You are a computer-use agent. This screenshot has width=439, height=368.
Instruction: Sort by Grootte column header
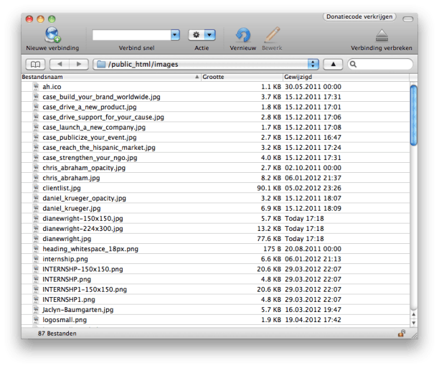click(x=242, y=77)
